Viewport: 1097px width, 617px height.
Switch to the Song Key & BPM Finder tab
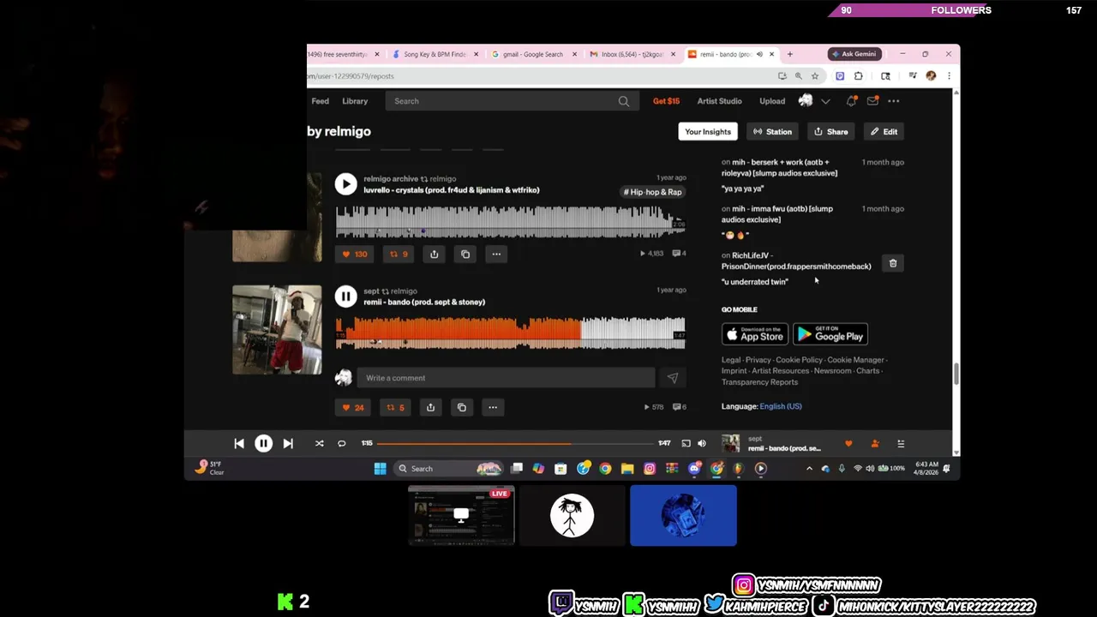coord(435,54)
